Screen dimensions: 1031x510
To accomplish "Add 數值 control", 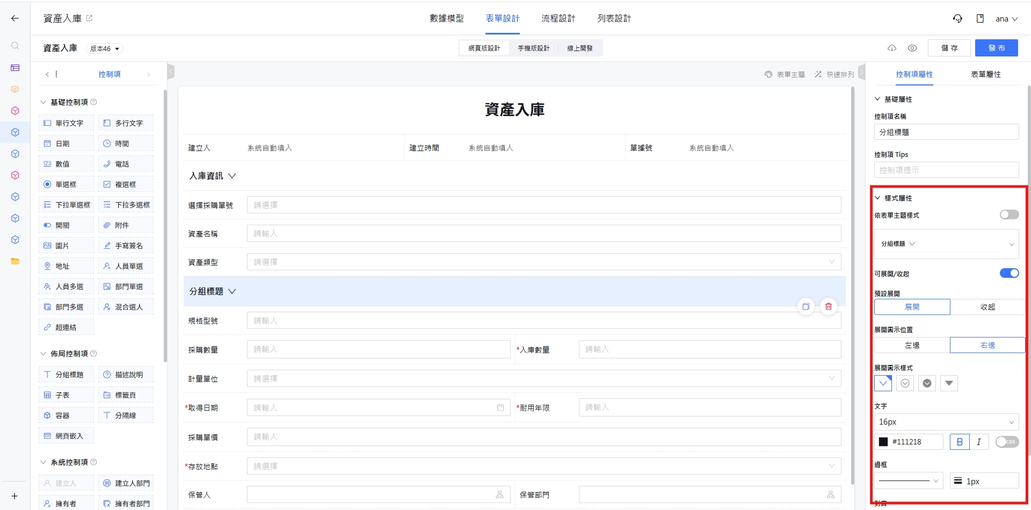I will pos(67,164).
